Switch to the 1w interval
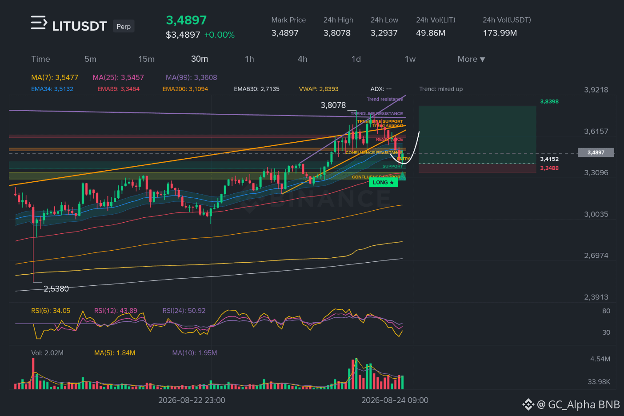 tap(410, 59)
